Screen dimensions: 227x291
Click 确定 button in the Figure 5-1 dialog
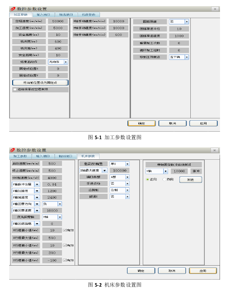(141, 123)
